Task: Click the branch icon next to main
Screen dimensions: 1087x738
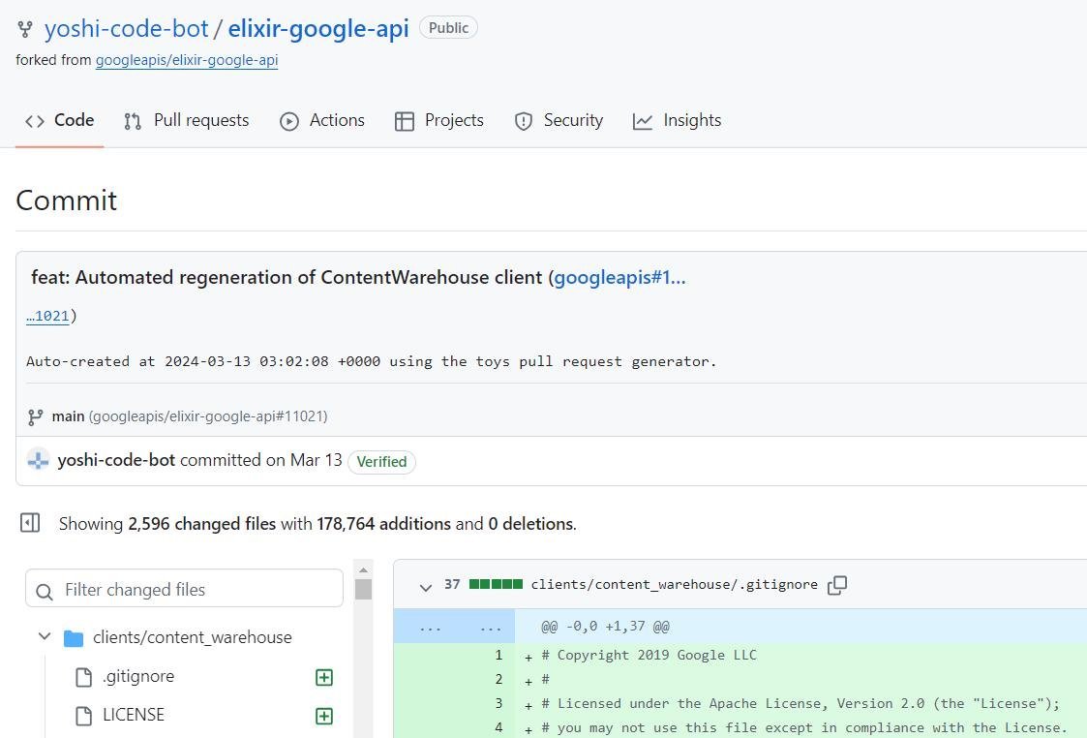Action: click(36, 416)
